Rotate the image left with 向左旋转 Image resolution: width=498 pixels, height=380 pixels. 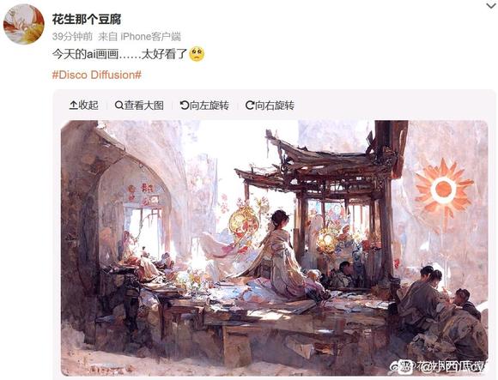coord(204,105)
